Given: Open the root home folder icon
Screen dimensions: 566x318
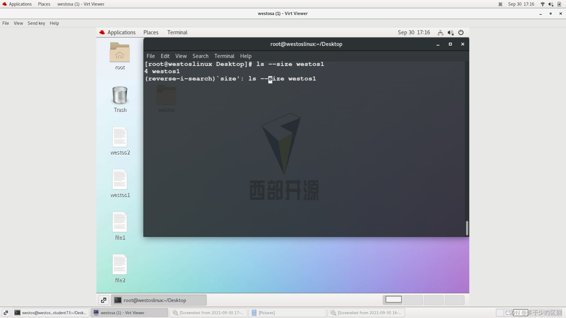Looking at the screenshot, I should tap(120, 52).
